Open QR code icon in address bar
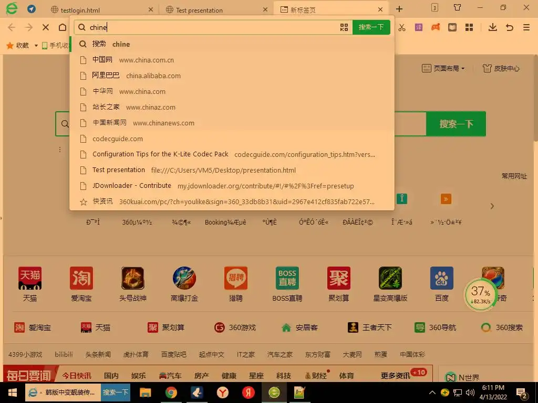This screenshot has width=538, height=403. click(344, 27)
